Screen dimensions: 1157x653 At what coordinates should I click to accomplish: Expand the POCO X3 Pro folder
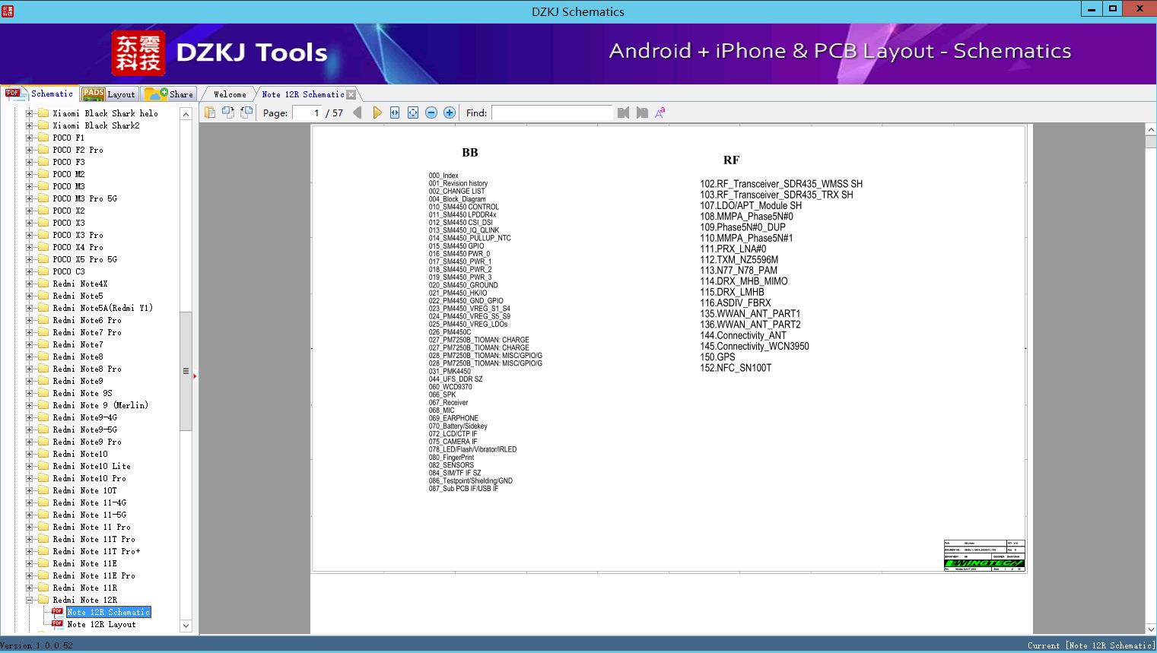pos(30,235)
